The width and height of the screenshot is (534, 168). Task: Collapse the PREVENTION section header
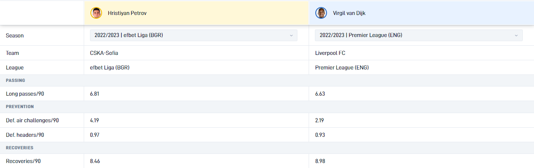pyautogui.click(x=267, y=107)
